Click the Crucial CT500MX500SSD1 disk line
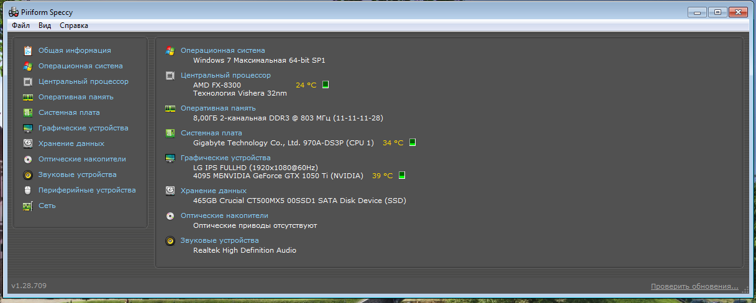 coord(299,201)
